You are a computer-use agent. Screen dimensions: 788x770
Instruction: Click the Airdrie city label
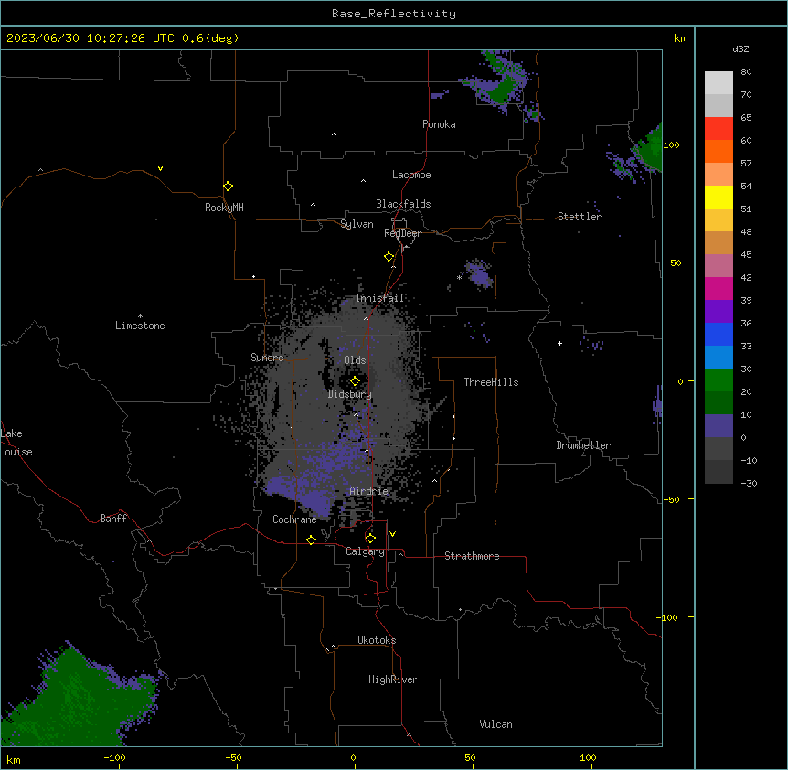click(369, 491)
